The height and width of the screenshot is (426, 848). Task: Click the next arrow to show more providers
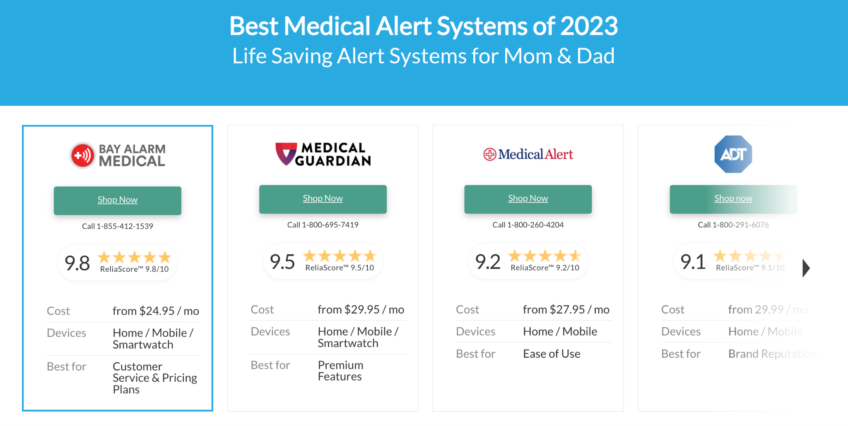point(806,268)
